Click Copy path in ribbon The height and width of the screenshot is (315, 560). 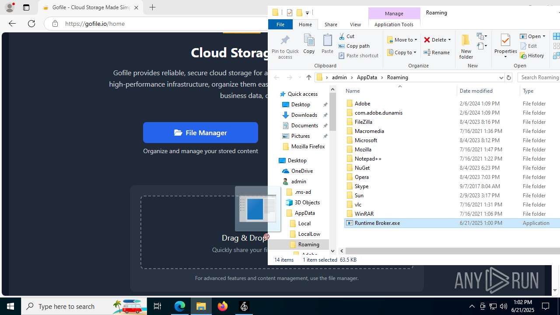tap(354, 46)
